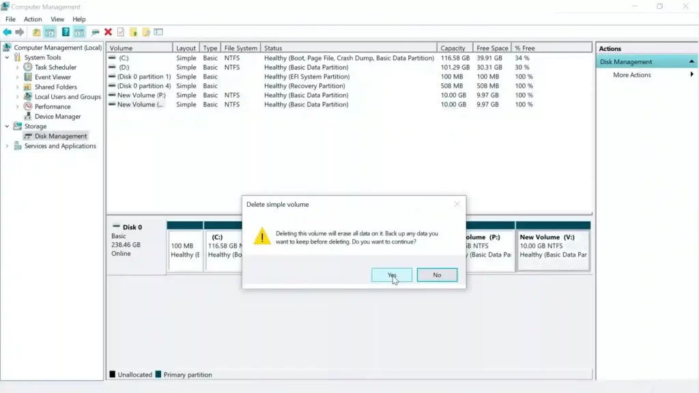
Task: Toggle the Show/Hide Action Pane icon
Action: 79,32
